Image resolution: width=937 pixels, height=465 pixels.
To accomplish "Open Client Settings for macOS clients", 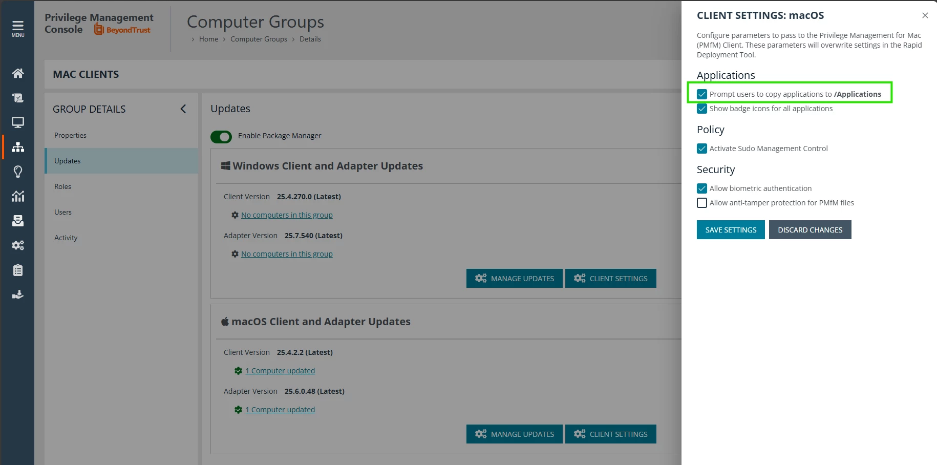I will [x=610, y=434].
